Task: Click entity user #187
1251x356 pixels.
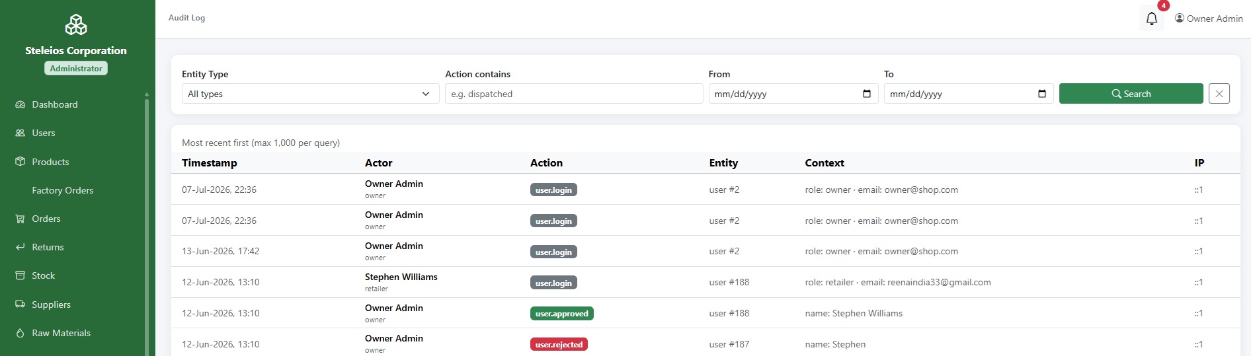Action: (x=729, y=344)
